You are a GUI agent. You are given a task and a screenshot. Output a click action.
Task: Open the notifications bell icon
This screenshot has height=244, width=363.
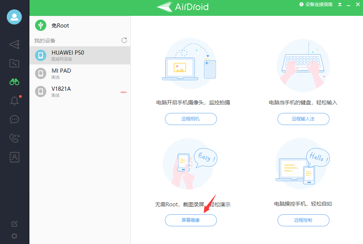14,101
